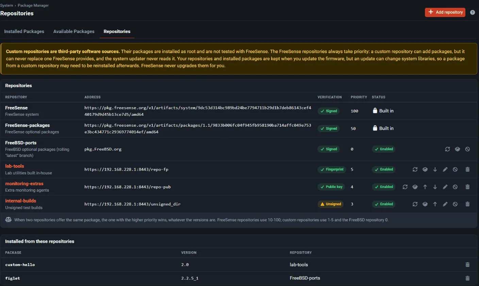Refresh the internal-builds repository
Screen dimensions: 479x286
pyautogui.click(x=415, y=204)
